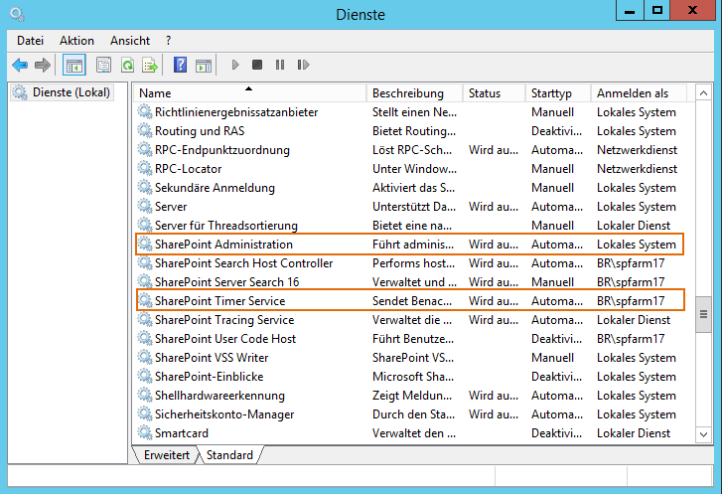Select the SharePoint User Code Host name
The height and width of the screenshot is (494, 722).
pos(225,339)
